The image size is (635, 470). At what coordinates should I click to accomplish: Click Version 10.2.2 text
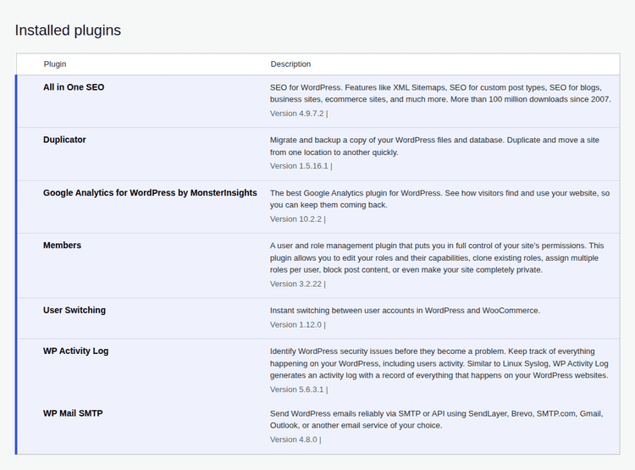295,219
